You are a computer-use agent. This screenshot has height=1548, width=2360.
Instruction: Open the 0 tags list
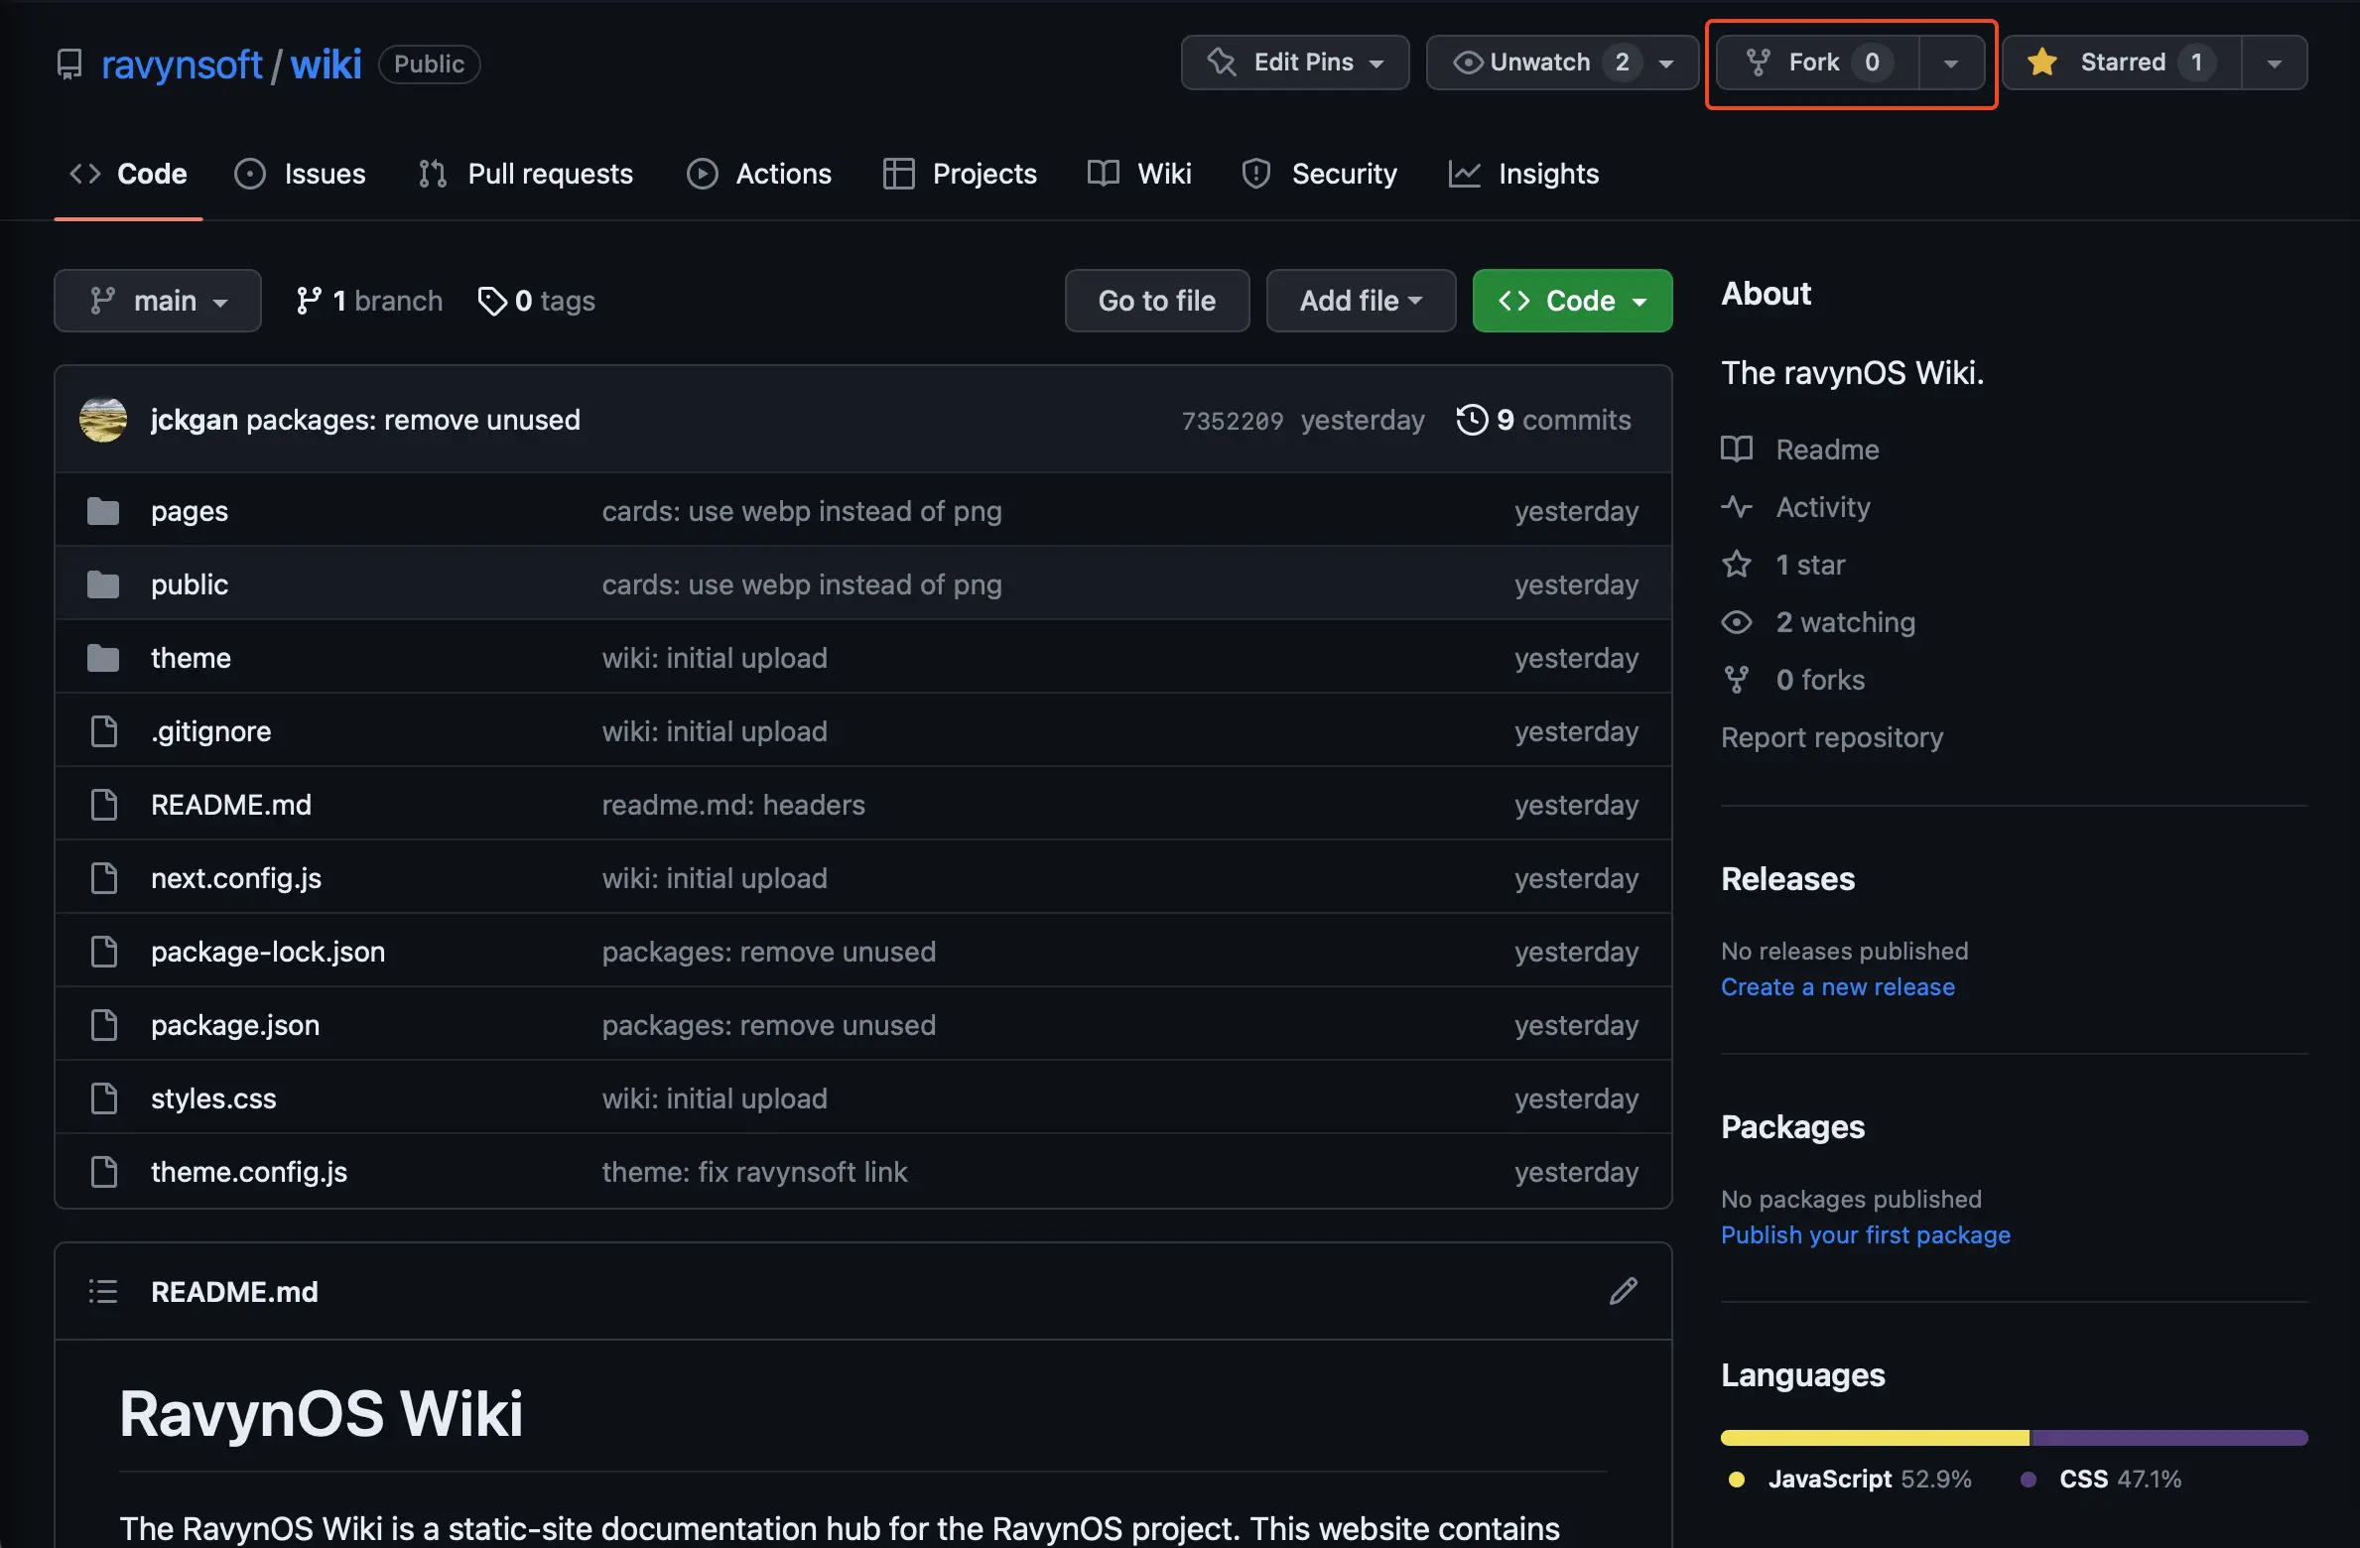coord(537,301)
